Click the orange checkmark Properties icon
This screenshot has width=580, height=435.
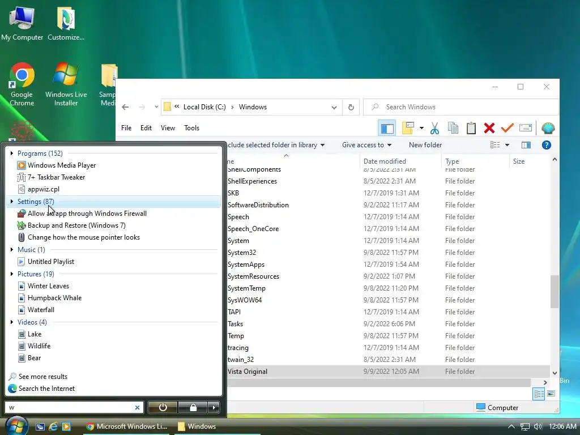(x=507, y=129)
